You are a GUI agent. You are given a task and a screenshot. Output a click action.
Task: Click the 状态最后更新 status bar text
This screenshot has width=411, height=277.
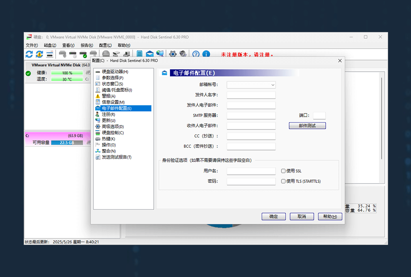coord(62,242)
